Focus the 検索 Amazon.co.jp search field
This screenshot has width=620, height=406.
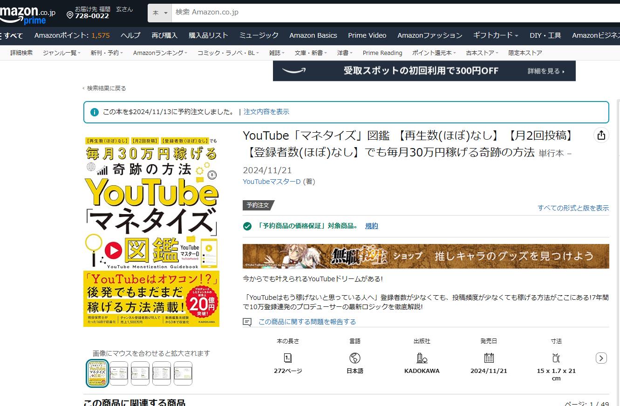[x=396, y=13]
